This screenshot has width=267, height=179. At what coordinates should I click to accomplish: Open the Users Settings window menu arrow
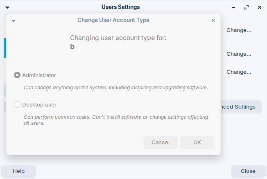tap(7, 7)
